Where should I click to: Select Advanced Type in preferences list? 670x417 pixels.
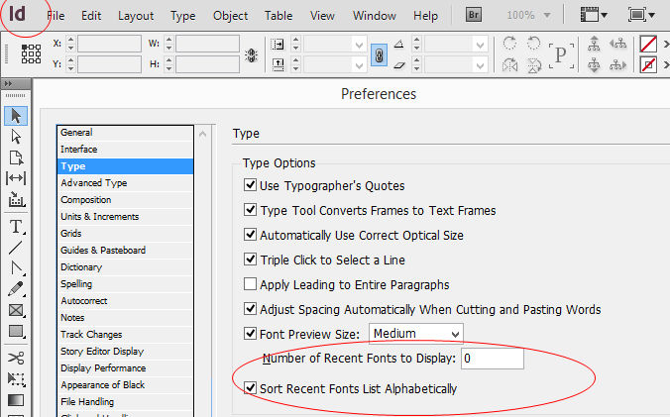pyautogui.click(x=125, y=183)
